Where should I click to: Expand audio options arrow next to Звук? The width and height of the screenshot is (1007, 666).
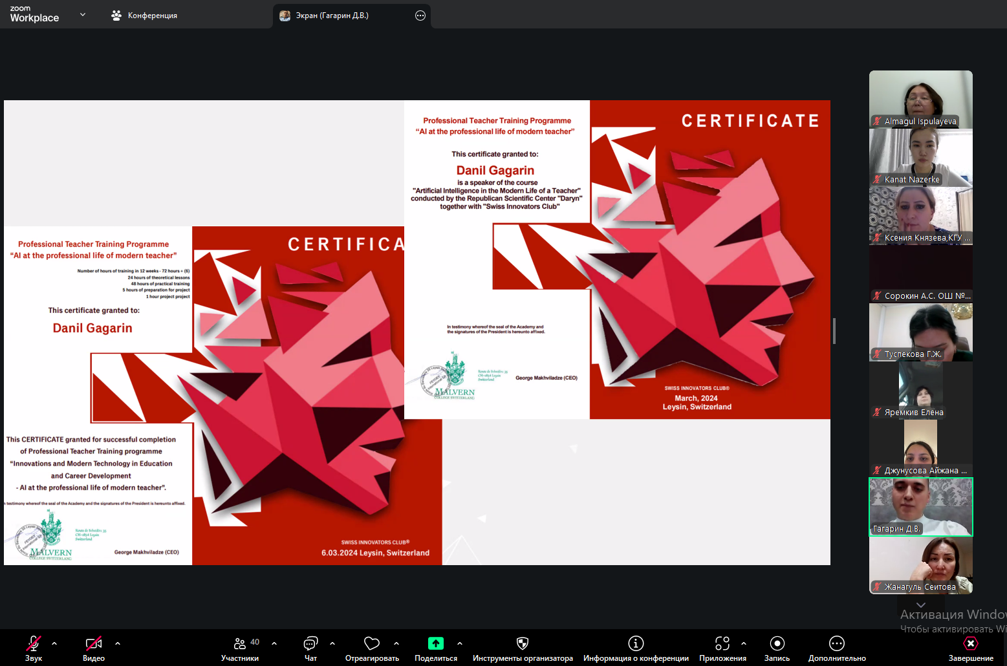point(54,643)
